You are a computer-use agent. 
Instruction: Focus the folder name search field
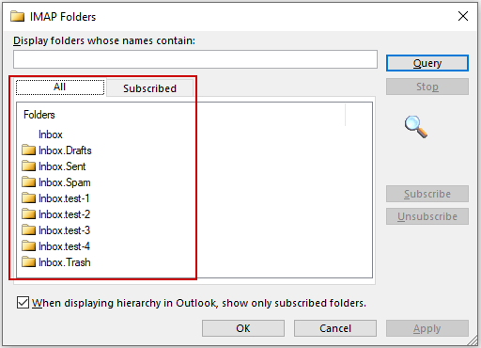195,59
